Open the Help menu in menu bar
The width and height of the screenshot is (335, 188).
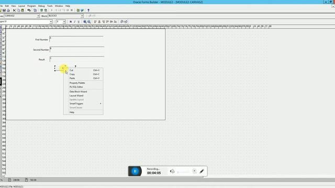(x=68, y=6)
